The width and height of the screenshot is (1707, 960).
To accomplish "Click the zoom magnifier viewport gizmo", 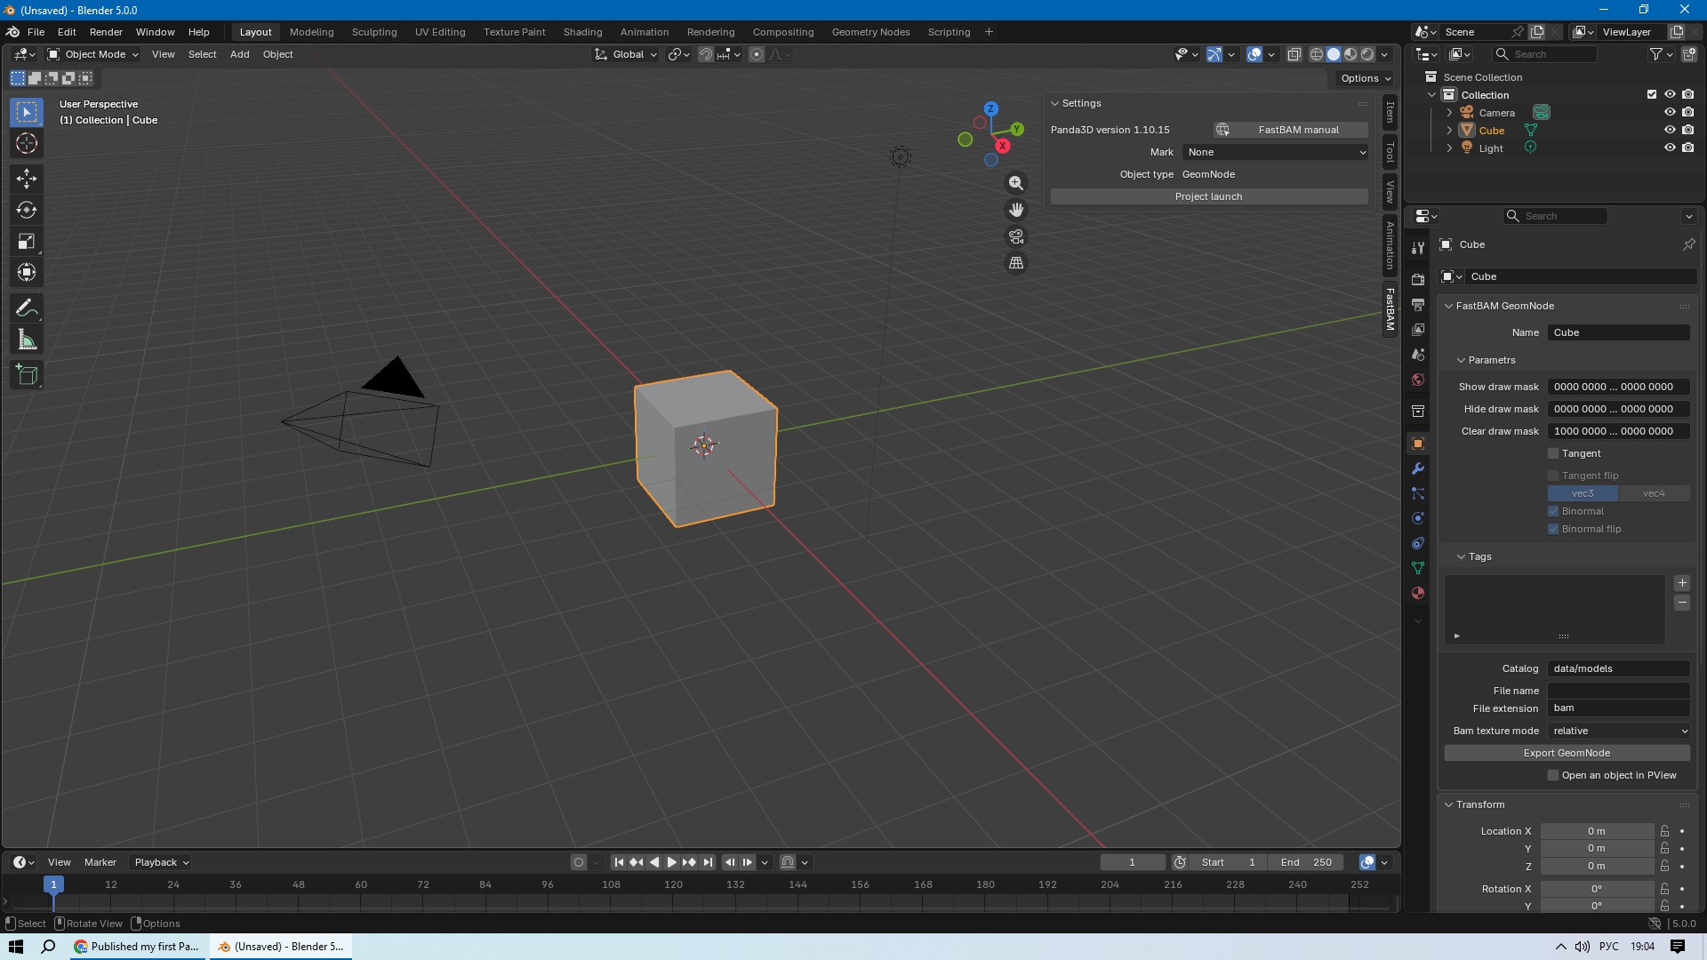I will tap(1015, 183).
